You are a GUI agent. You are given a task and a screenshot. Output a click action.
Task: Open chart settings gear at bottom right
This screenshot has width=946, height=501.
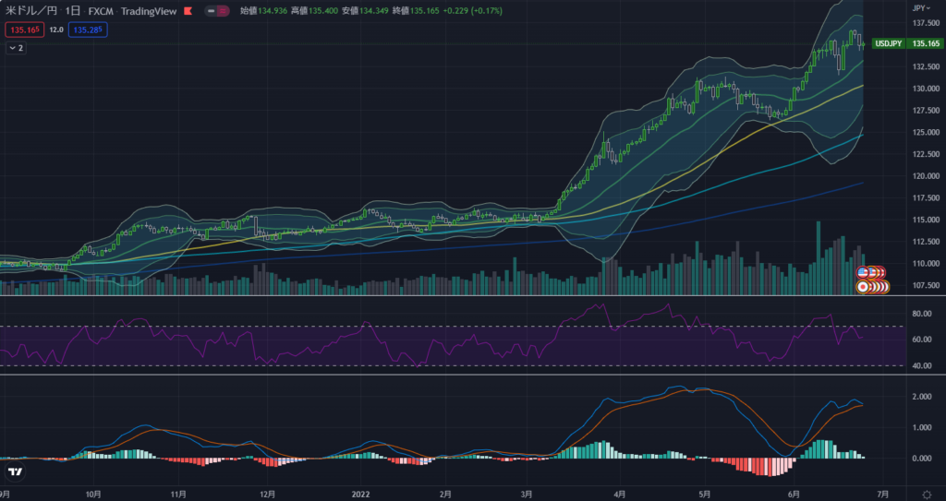click(x=927, y=494)
